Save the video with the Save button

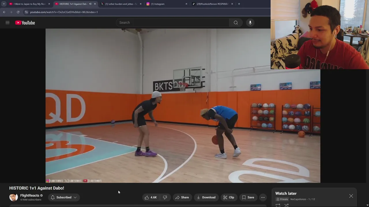248,198
